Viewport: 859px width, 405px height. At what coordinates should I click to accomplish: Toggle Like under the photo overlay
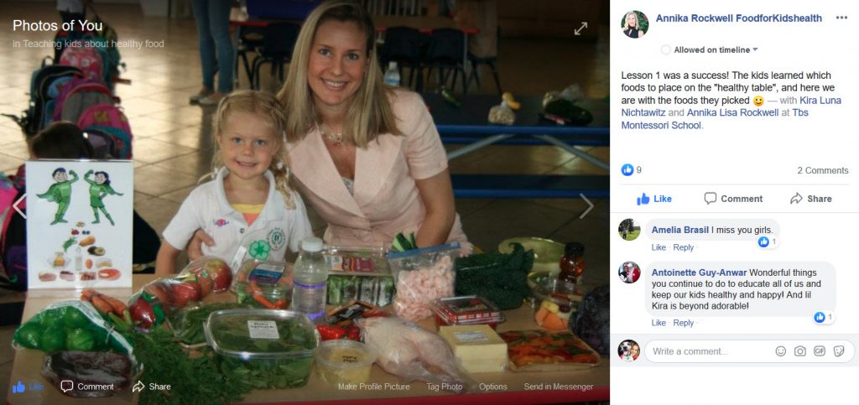coord(28,387)
